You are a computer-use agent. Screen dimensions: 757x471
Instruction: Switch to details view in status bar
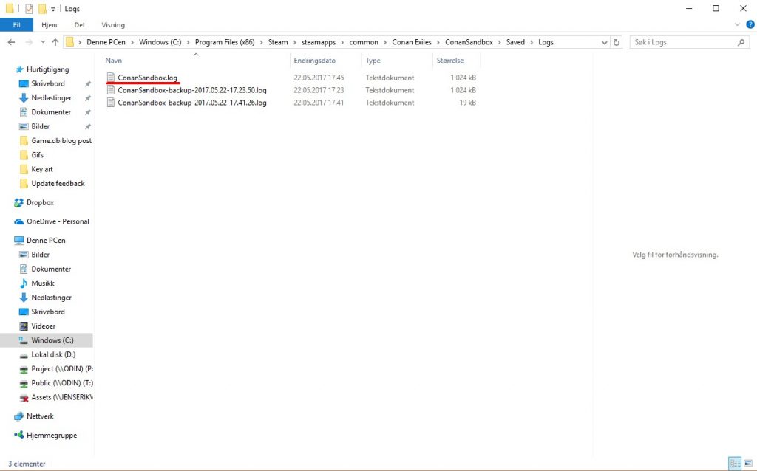[x=735, y=464]
